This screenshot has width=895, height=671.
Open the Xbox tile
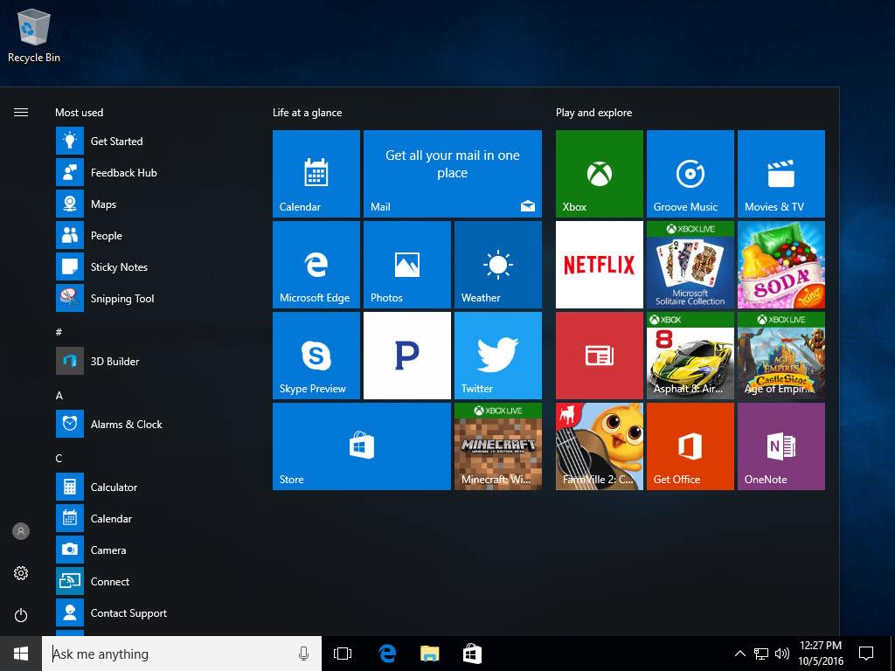[600, 174]
